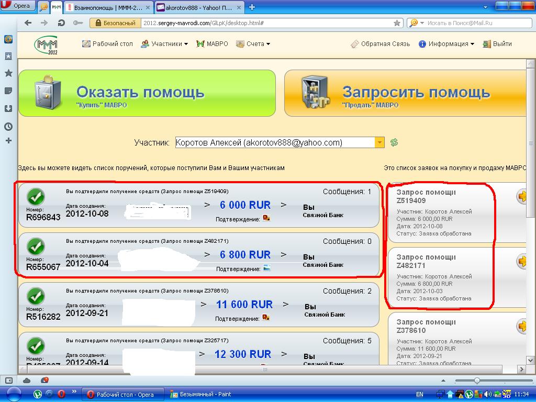Open the Downloads panel in the sidebar
Image resolution: width=536 pixels, height=402 pixels.
click(x=8, y=109)
